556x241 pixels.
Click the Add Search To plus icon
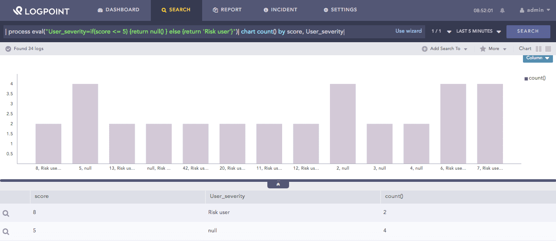click(x=425, y=49)
